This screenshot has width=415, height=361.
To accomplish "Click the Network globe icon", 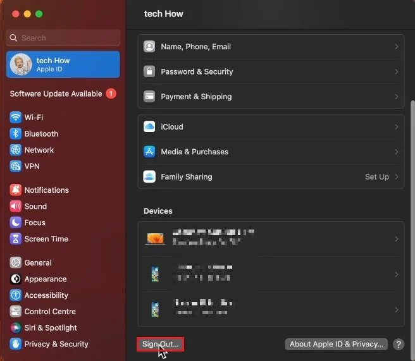I will [x=16, y=150].
